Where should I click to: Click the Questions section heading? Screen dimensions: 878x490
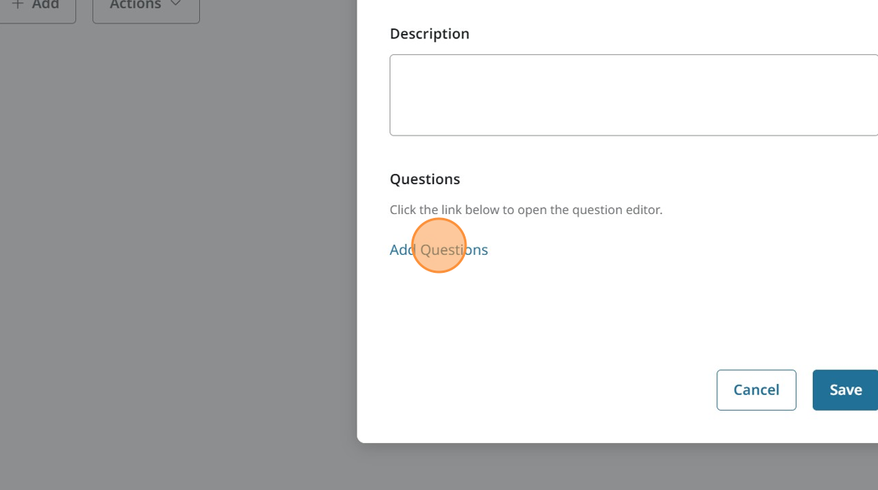tap(424, 179)
